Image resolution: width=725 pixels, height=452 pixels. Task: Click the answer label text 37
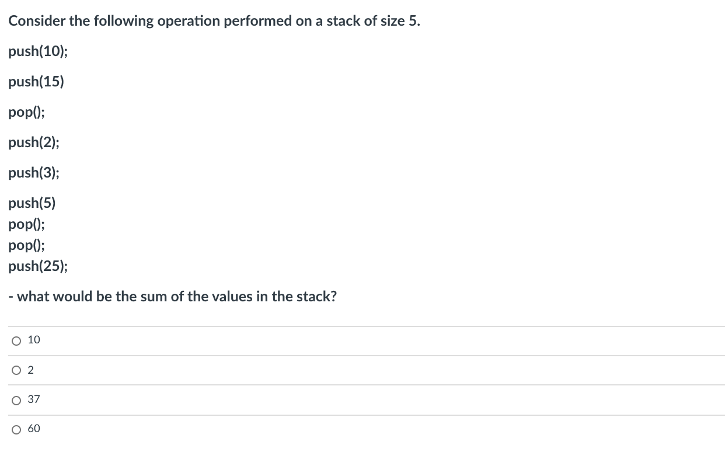coord(34,399)
